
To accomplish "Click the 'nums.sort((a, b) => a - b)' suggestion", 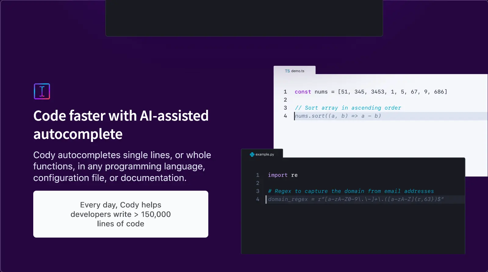I will (x=338, y=116).
